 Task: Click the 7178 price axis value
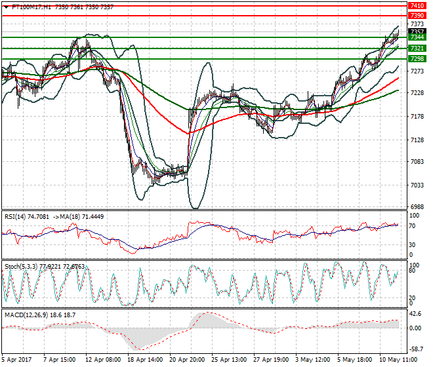[417, 117]
